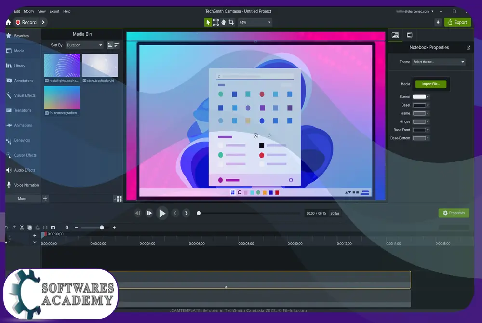Click the Redo icon in timeline toolbar
This screenshot has width=482, height=323.
(14, 228)
